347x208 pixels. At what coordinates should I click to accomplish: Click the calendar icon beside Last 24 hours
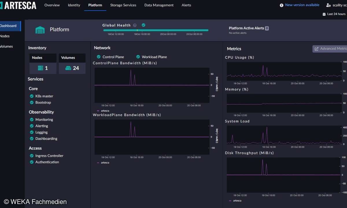[x=324, y=14]
